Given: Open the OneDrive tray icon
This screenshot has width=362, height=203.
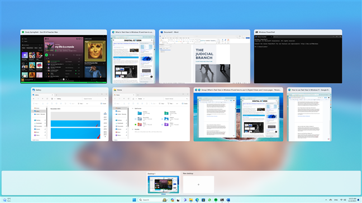Looking at the screenshot, I should [x=331, y=200].
